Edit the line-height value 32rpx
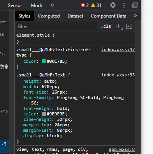The width and height of the screenshot is (153, 154). 63,119
